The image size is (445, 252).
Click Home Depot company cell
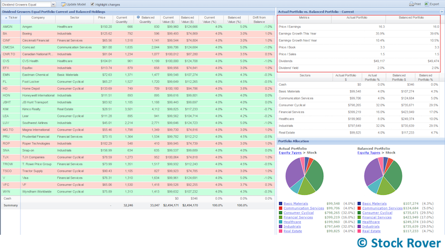pyautogui.click(x=38, y=88)
